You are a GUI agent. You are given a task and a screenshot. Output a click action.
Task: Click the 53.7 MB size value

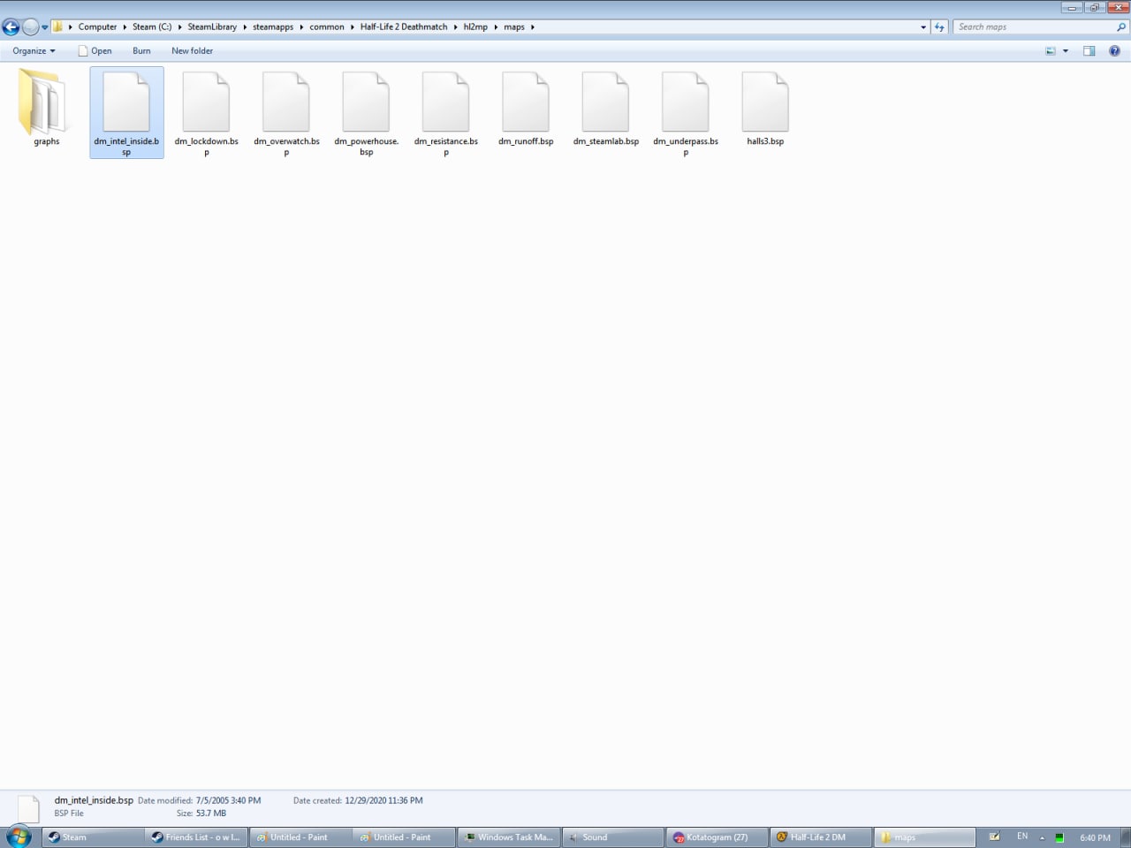pos(211,813)
